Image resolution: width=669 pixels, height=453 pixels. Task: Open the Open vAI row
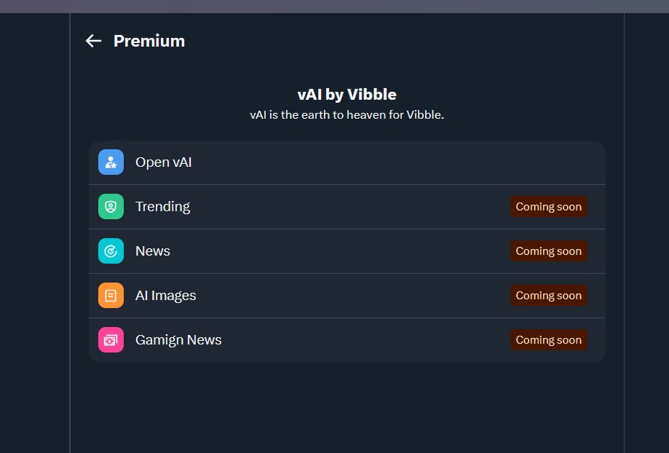pyautogui.click(x=347, y=162)
